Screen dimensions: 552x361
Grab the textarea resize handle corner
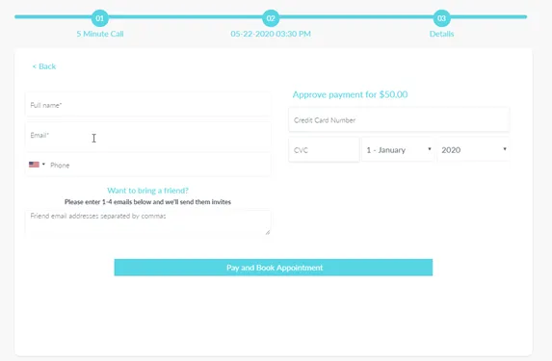tap(268, 232)
